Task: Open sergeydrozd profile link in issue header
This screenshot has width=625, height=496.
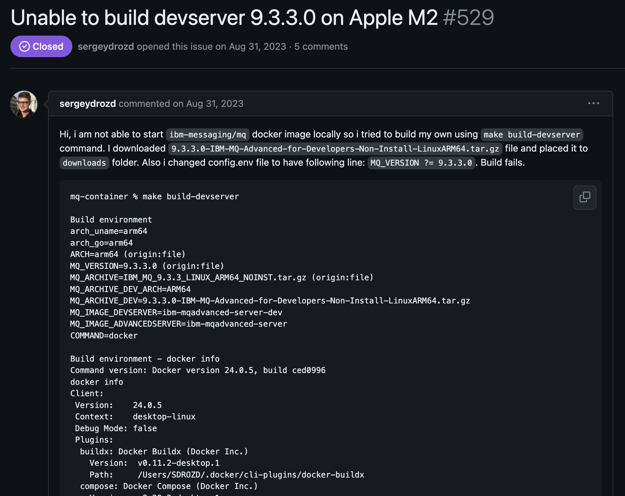Action: pyautogui.click(x=106, y=46)
